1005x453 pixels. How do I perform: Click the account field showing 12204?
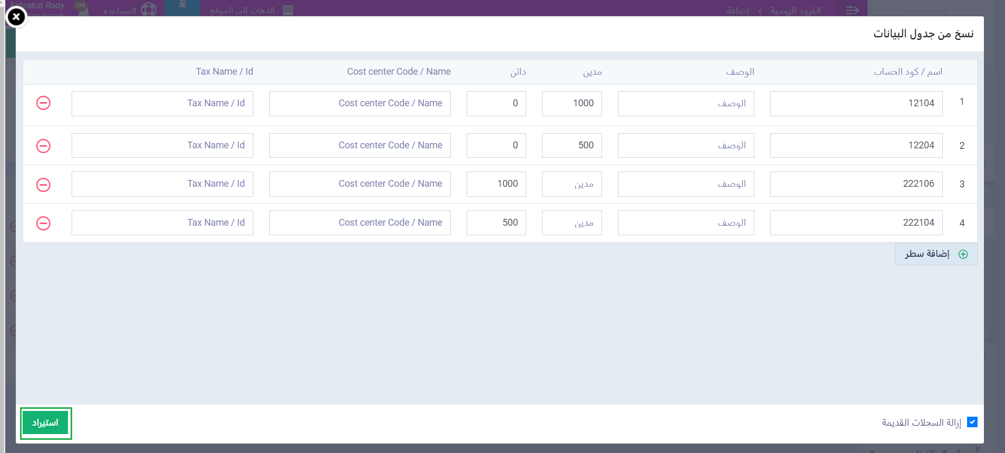point(856,146)
